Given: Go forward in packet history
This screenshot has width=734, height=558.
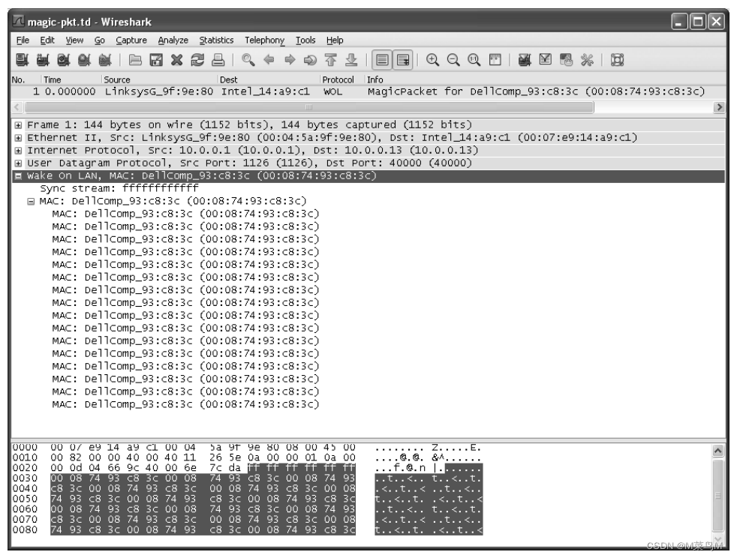Looking at the screenshot, I should (289, 60).
